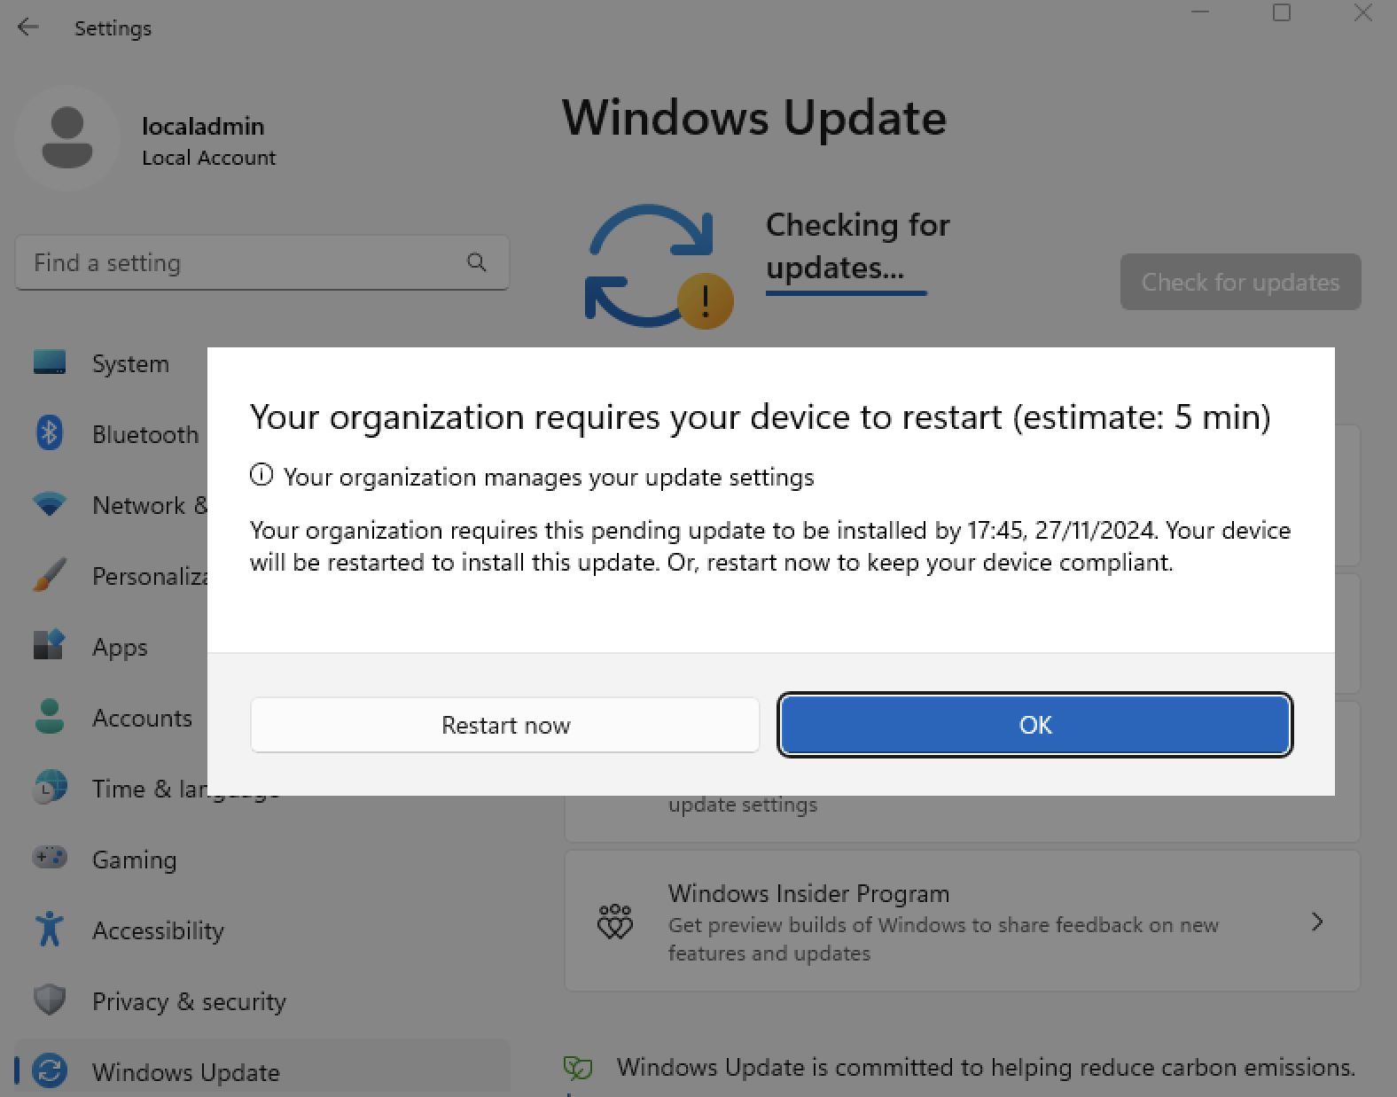Click the Windows Insider hearts icon
Image resolution: width=1397 pixels, height=1097 pixels.
pos(615,922)
